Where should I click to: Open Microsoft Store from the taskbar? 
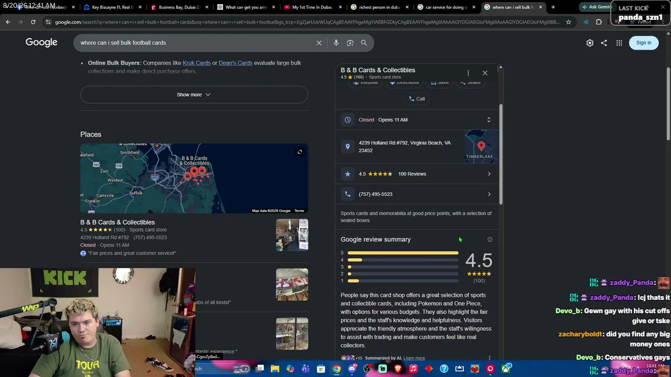point(321,369)
